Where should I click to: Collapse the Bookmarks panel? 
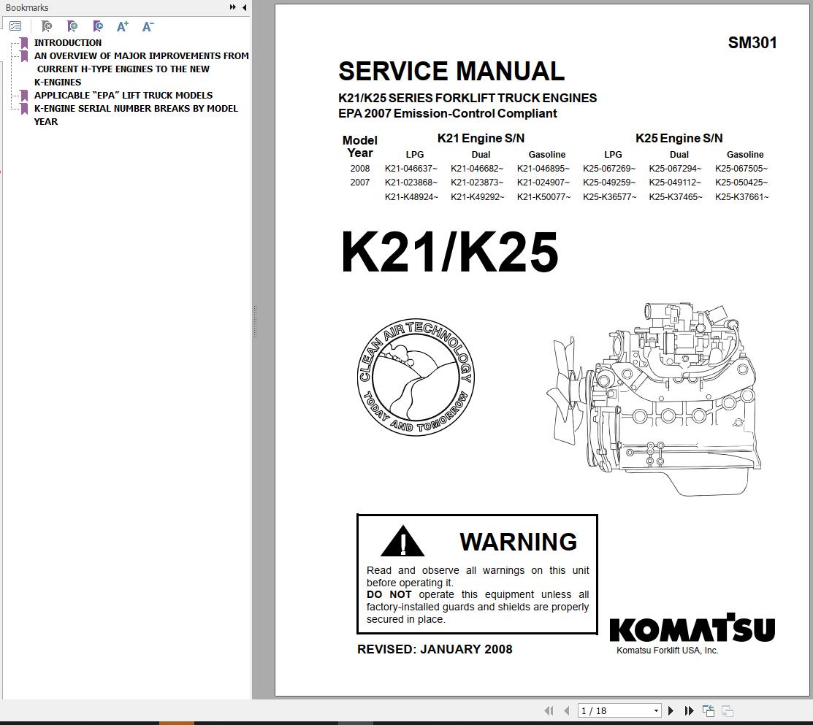(x=244, y=7)
